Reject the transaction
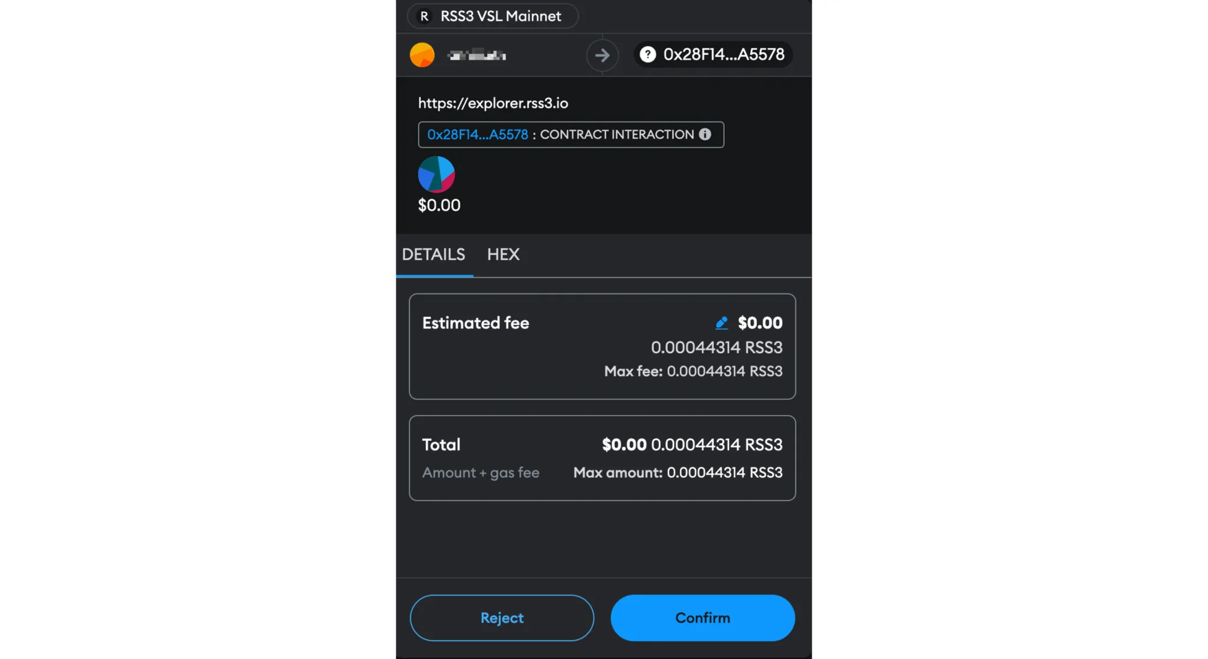 502,618
